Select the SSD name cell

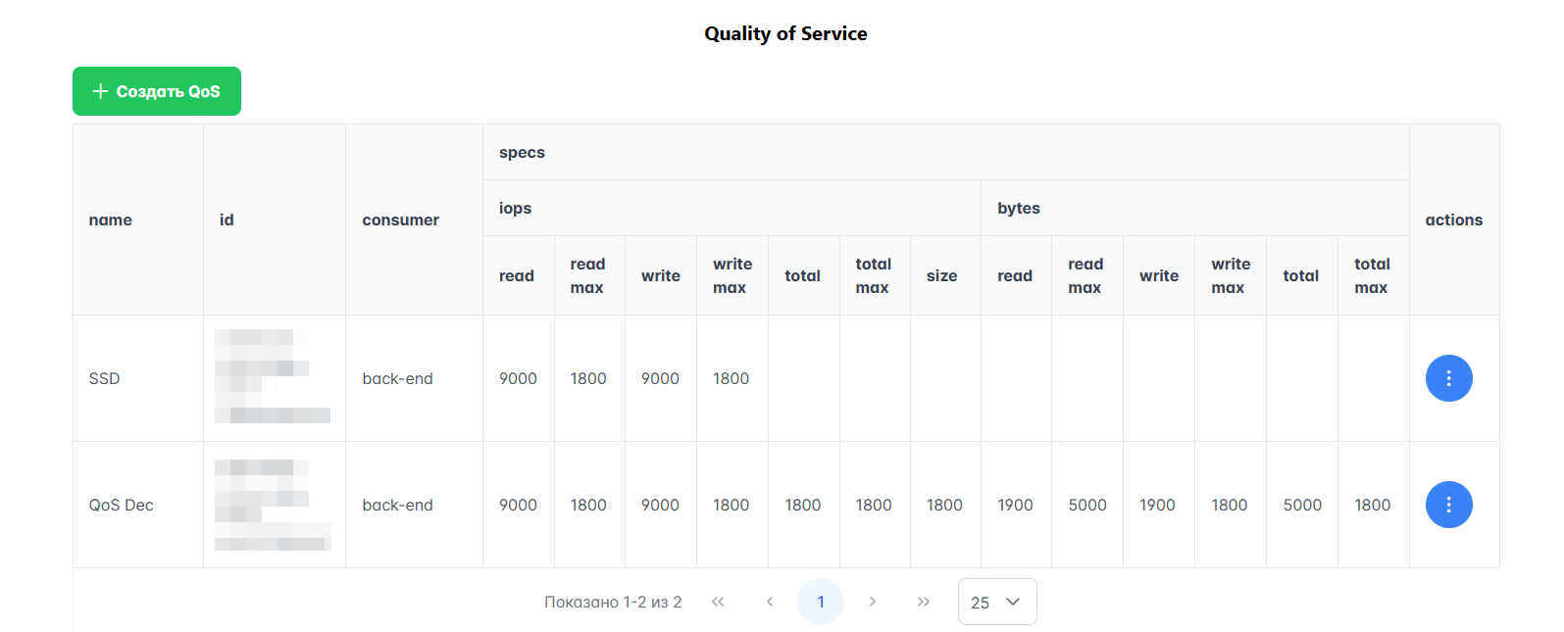click(105, 379)
